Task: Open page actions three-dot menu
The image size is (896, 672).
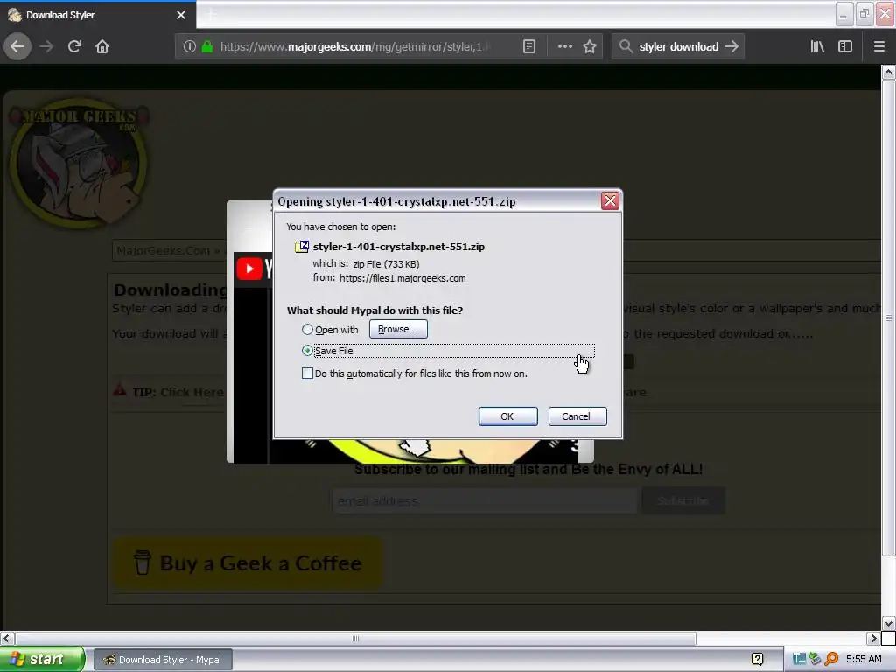Action: point(564,47)
